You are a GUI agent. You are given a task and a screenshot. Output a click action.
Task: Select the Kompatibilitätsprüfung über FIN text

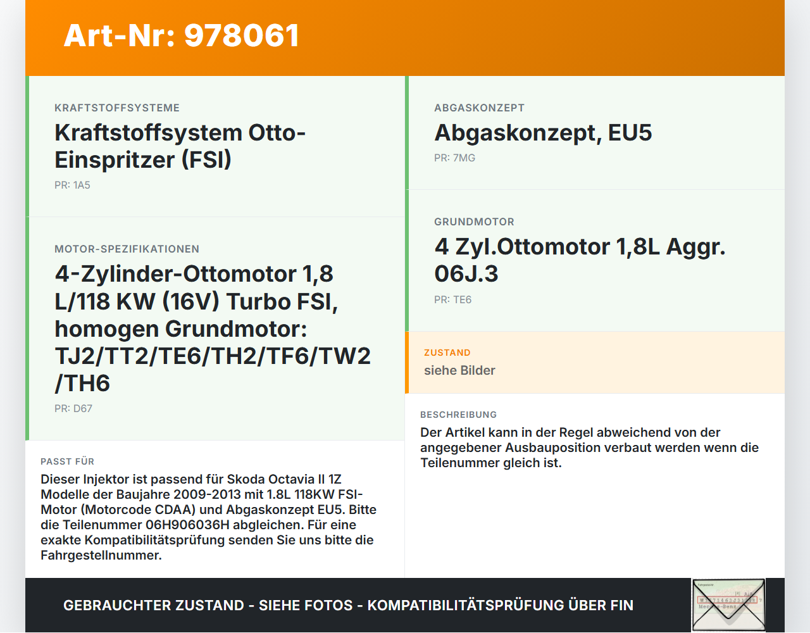pyautogui.click(x=500, y=605)
